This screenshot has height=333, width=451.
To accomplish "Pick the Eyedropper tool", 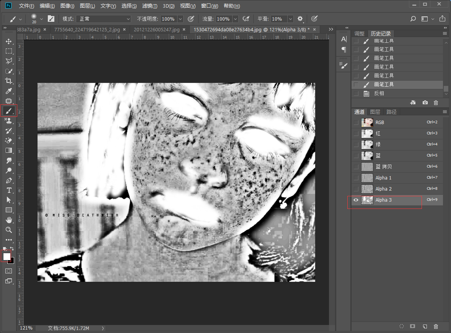I will click(8, 91).
